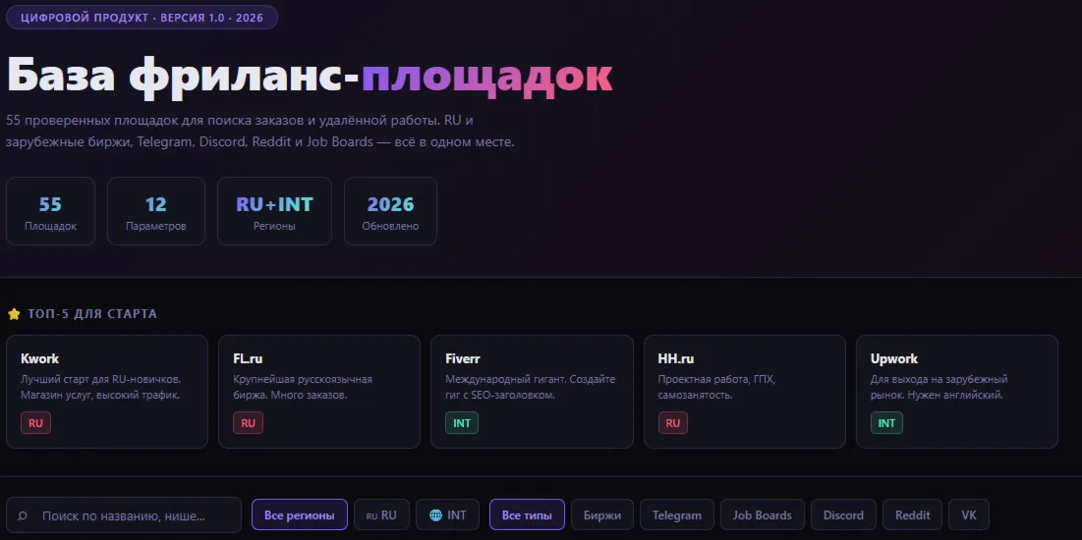Click the search magnifier icon

(23, 515)
